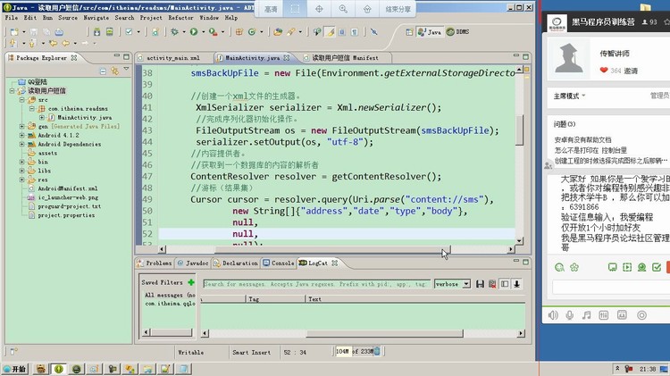Select All messages saved filter

pyautogui.click(x=169, y=295)
